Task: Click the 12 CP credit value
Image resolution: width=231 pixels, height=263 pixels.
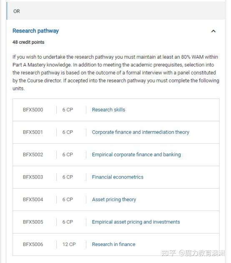Action: pos(69,244)
